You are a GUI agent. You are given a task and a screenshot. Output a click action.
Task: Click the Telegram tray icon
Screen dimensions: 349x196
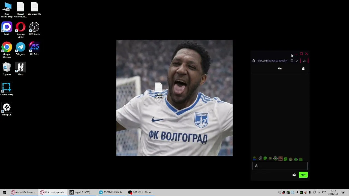[297, 192]
